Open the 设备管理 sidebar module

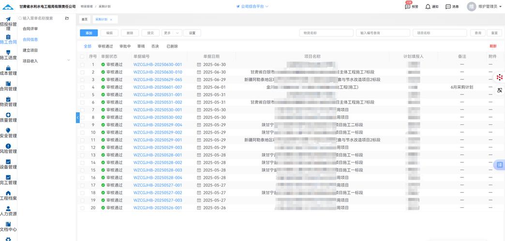click(x=8, y=164)
